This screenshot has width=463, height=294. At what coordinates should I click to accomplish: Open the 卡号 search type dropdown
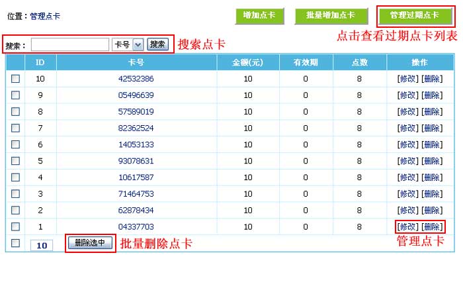click(128, 44)
